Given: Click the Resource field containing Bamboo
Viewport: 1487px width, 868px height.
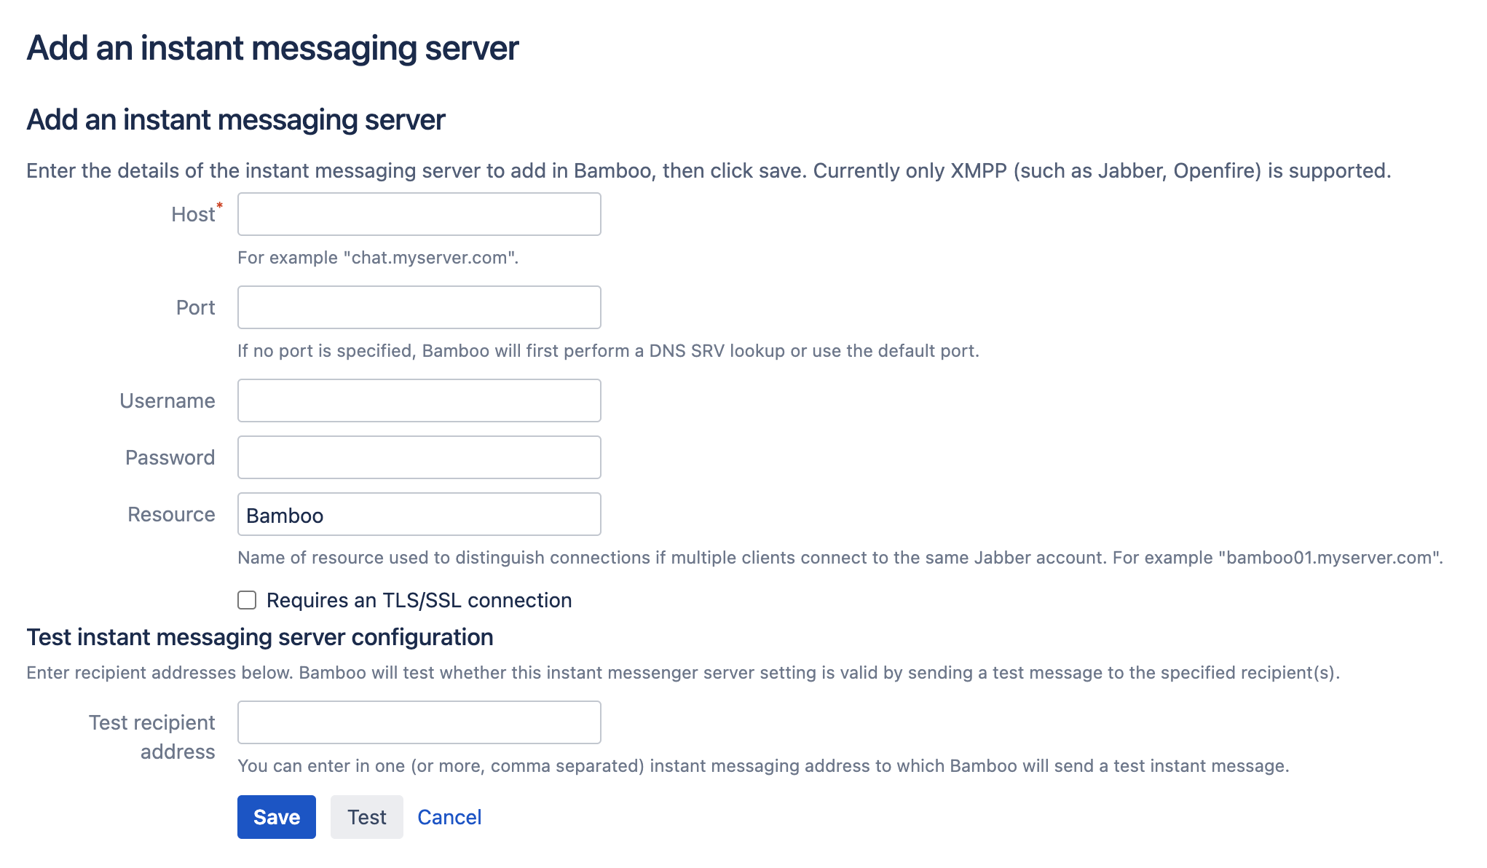Looking at the screenshot, I should (x=419, y=514).
